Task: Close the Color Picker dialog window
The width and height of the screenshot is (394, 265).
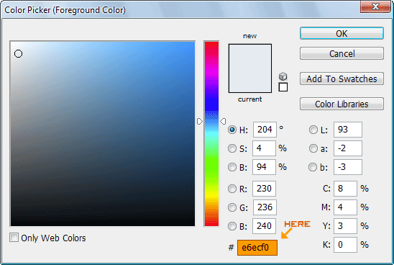Action: click(375, 6)
